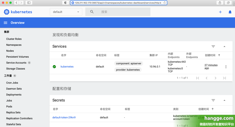Open the hamburger navigation menu

[x=6, y=23]
